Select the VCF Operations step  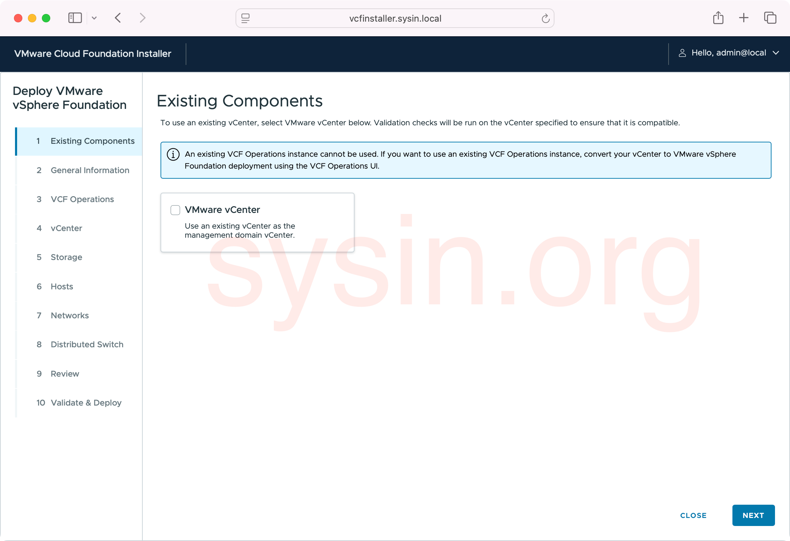(x=82, y=199)
